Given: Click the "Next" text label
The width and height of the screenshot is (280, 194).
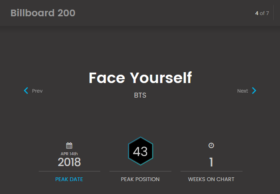Looking at the screenshot, I should coord(243,91).
